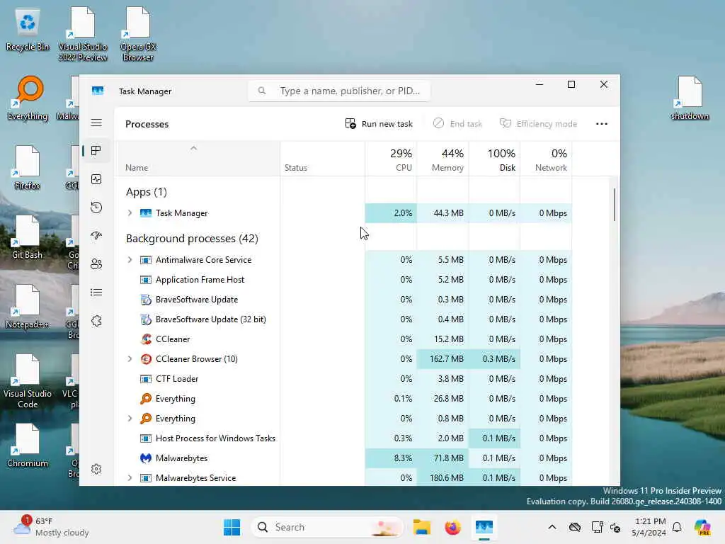
Task: Open Visual Studio 2022 Preview desktop shortcut
Action: point(82,35)
